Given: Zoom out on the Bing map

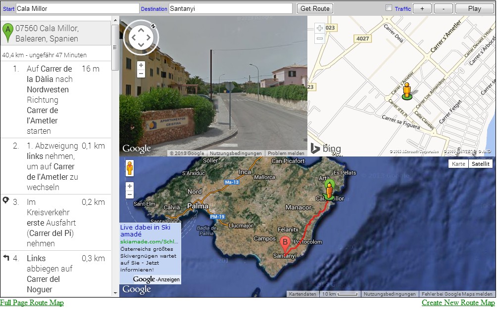Looking at the screenshot, I should [x=320, y=38].
